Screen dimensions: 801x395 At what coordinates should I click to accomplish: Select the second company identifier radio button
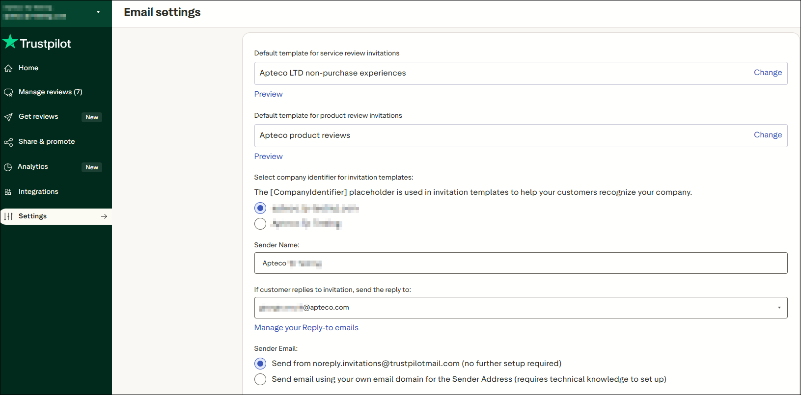coord(260,224)
